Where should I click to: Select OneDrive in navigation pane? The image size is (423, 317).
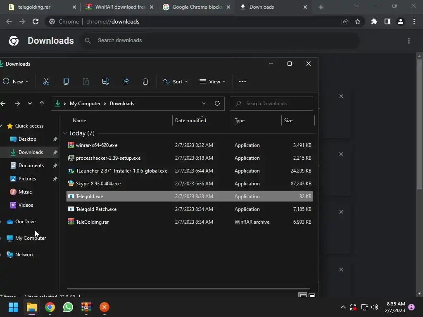25,221
